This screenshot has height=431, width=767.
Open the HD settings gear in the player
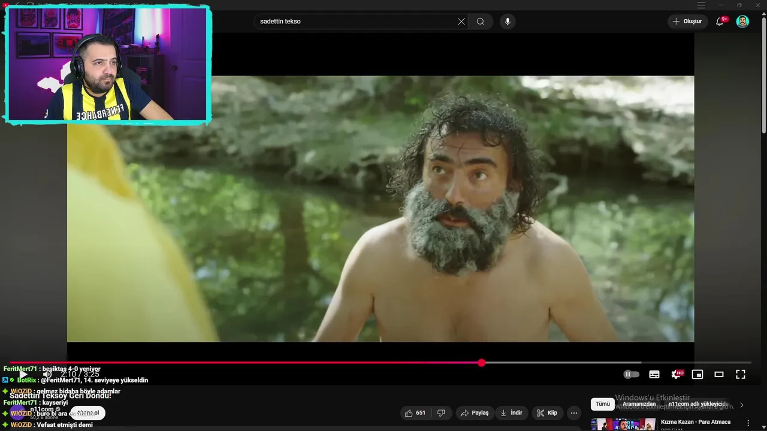tap(677, 374)
